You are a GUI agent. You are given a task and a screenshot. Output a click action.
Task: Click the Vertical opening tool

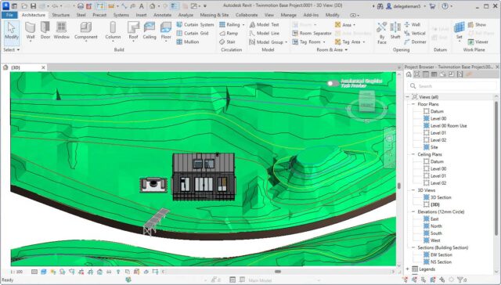click(415, 33)
